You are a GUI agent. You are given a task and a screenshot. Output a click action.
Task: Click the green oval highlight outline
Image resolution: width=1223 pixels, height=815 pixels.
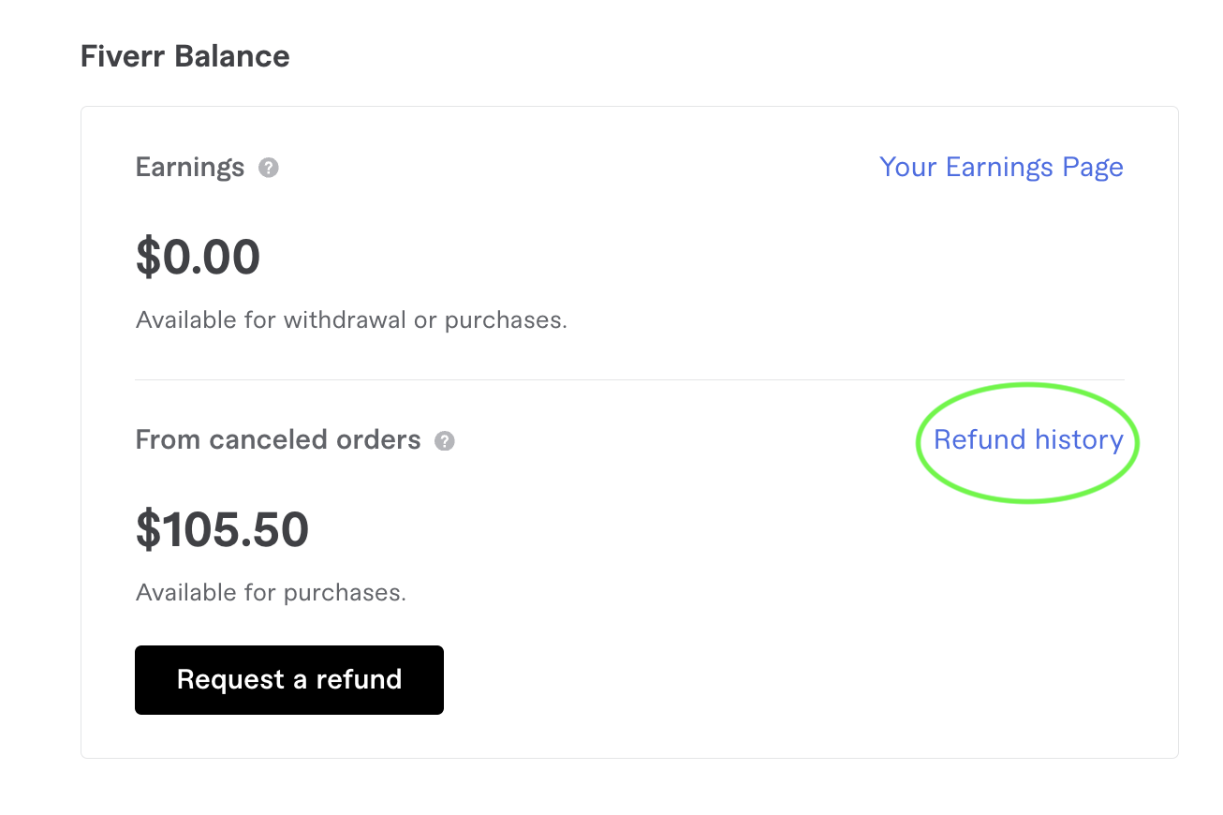coord(1027,386)
